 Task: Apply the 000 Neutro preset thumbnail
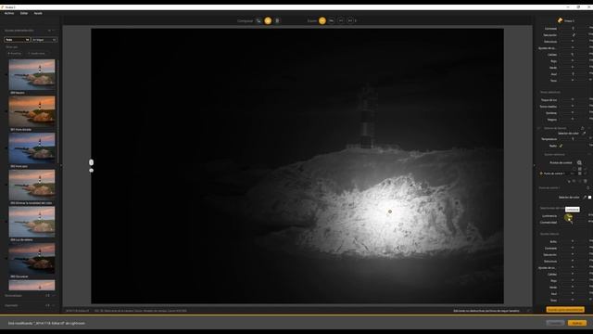(32, 74)
